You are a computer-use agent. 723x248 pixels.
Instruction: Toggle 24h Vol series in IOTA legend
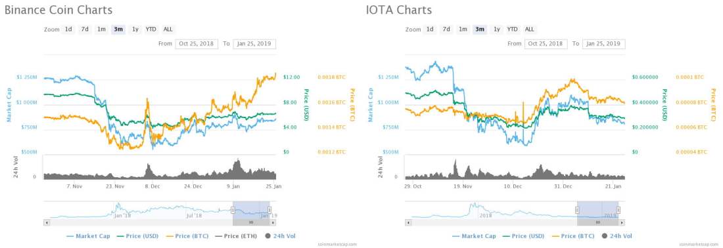coord(617,236)
